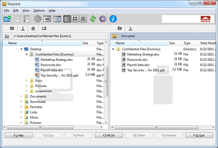Click the F6 Move button

click(79, 135)
